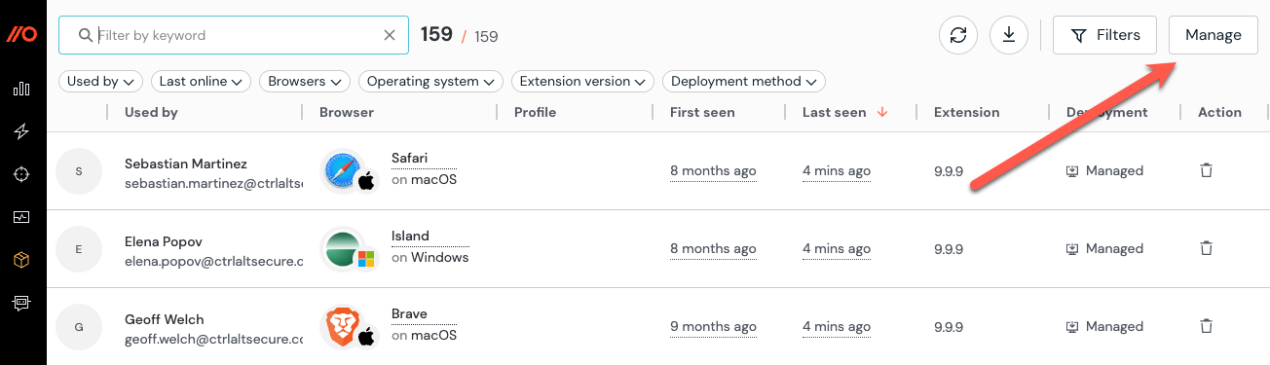
Task: Click Last seen 4 mins ago for Elena
Action: click(x=837, y=249)
